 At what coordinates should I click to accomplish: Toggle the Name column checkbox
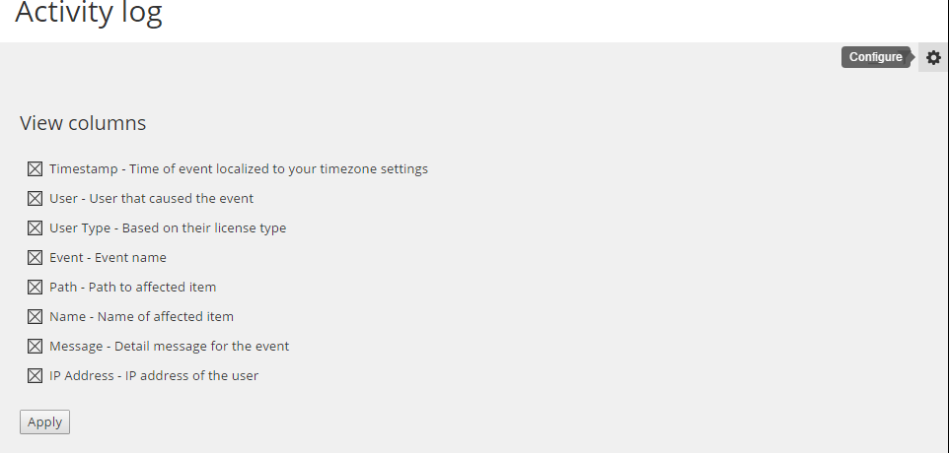[36, 317]
